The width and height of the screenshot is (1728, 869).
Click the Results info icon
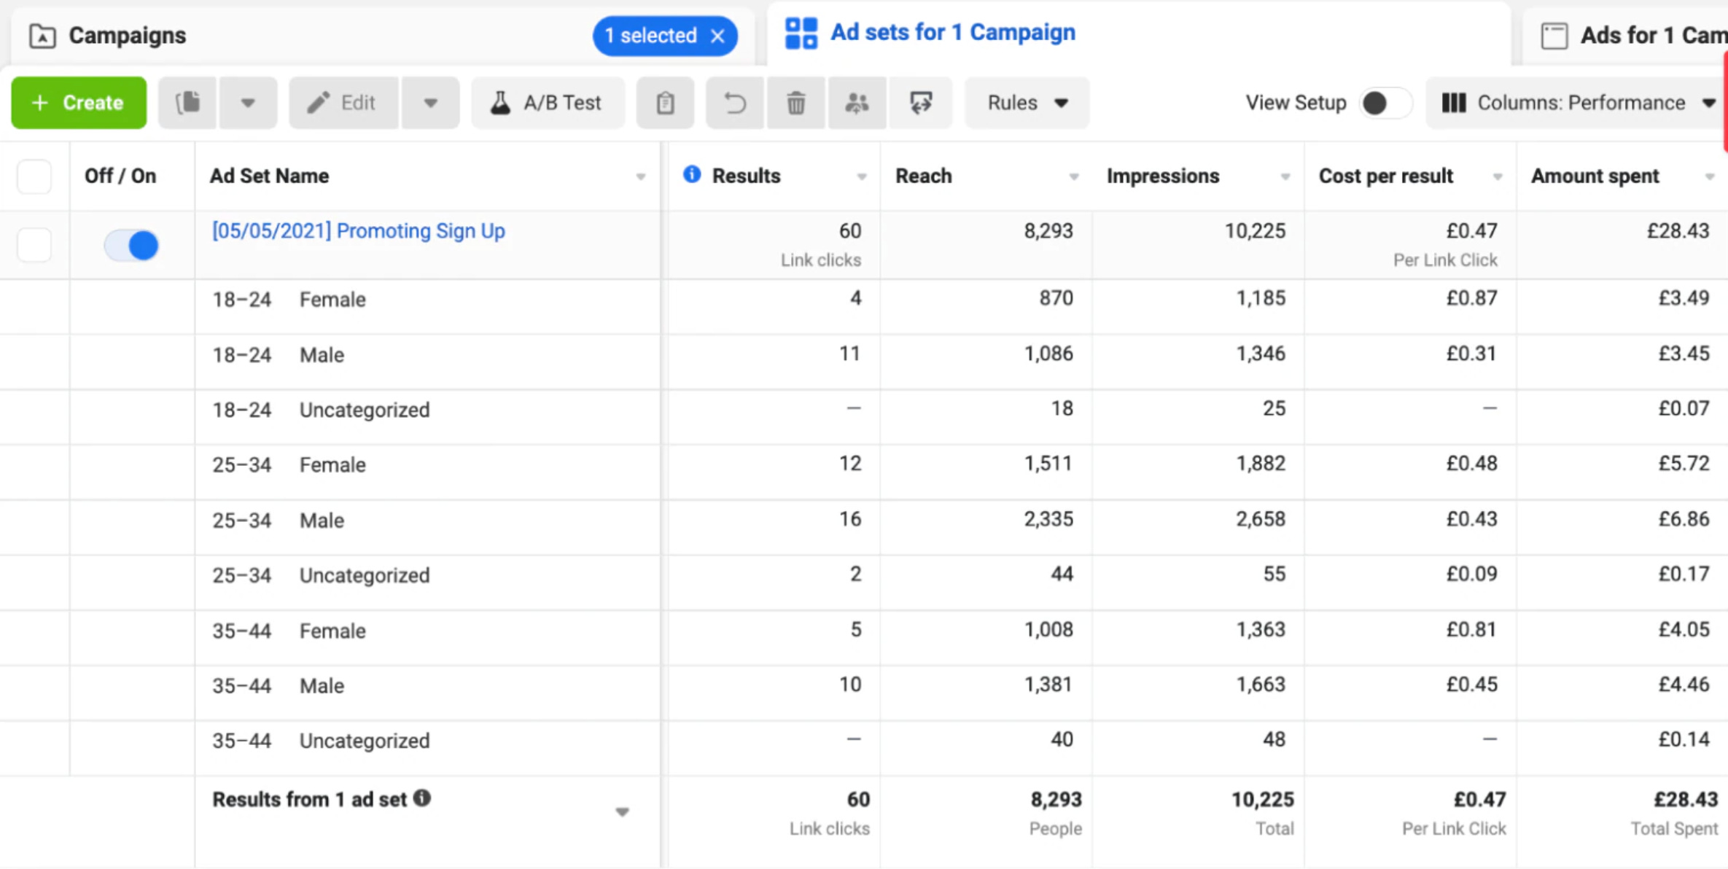pyautogui.click(x=692, y=175)
